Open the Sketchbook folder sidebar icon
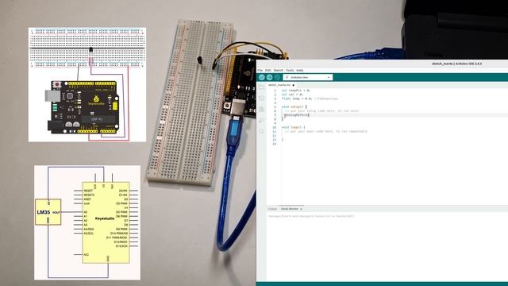508x286 pixels. [261, 87]
